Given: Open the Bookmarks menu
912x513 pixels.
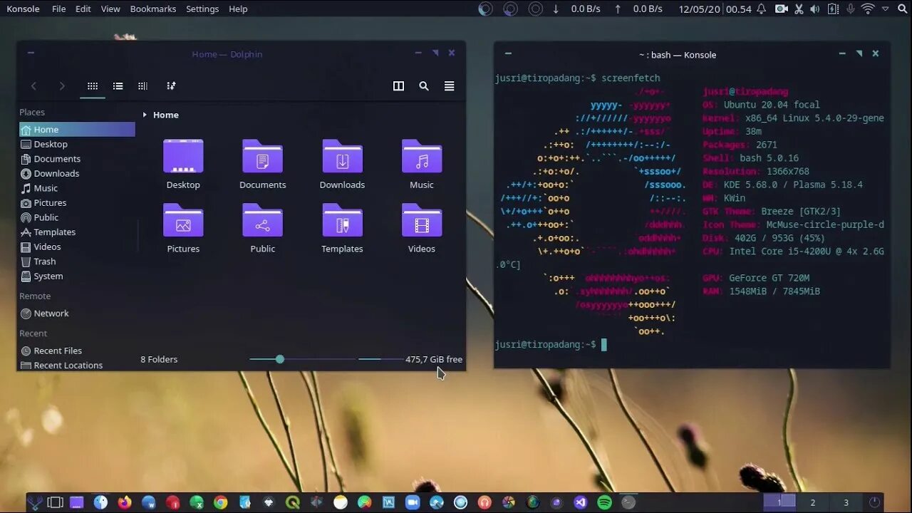Looking at the screenshot, I should coord(153,9).
